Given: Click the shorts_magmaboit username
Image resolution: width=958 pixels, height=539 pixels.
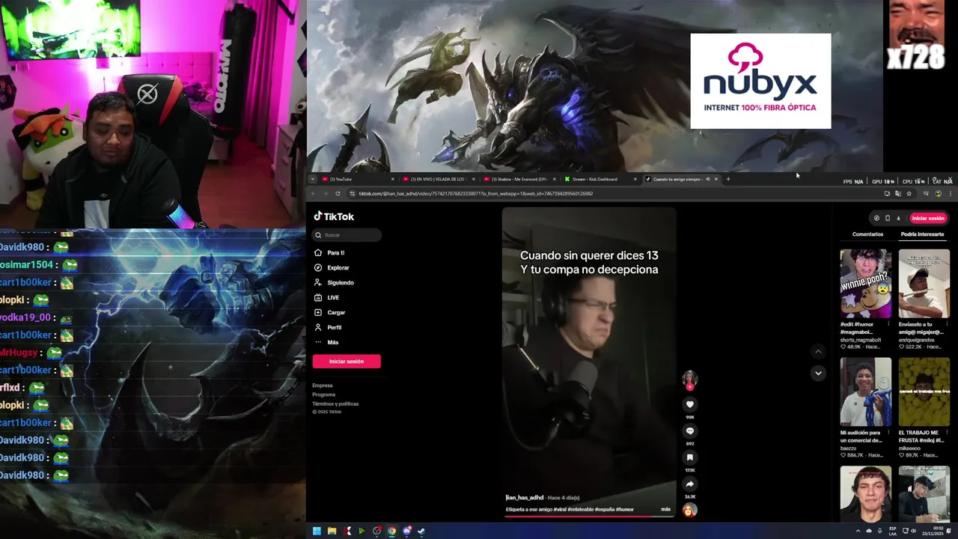Looking at the screenshot, I should pyautogui.click(x=861, y=340).
